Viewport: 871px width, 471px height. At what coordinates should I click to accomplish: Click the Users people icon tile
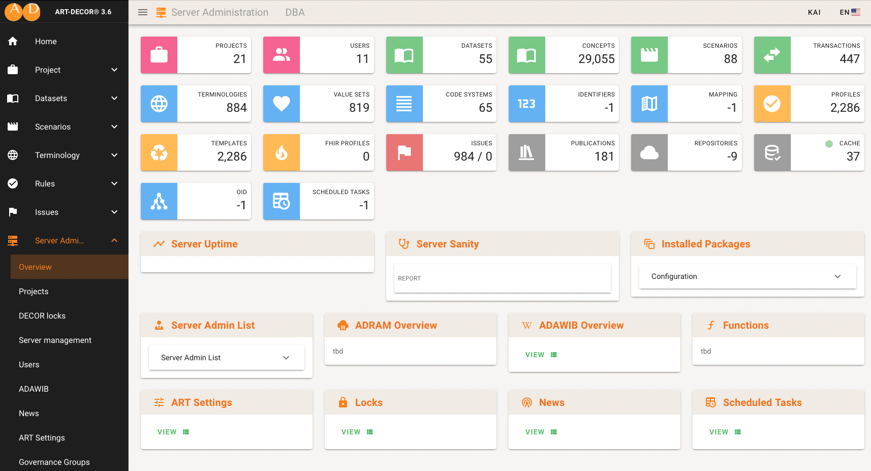coord(282,55)
